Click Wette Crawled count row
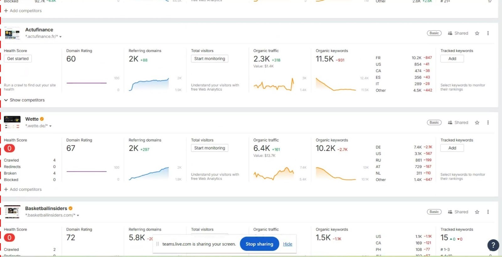The image size is (502, 257). [x=30, y=160]
